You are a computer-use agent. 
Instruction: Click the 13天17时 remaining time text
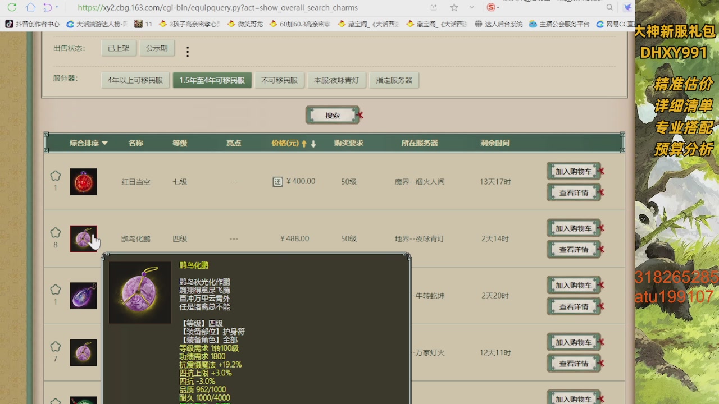coord(495,182)
